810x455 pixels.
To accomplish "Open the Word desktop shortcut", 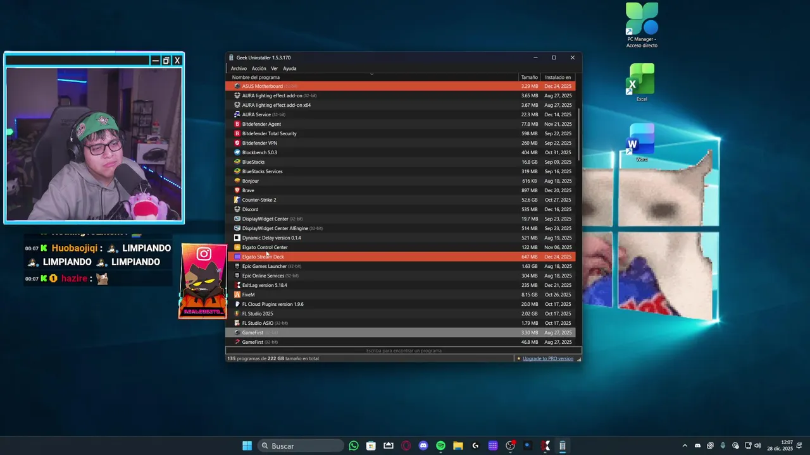I will 642,142.
